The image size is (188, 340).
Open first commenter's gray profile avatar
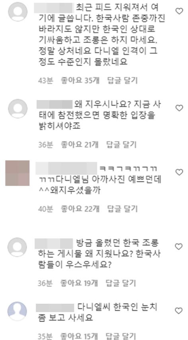coord(18,12)
